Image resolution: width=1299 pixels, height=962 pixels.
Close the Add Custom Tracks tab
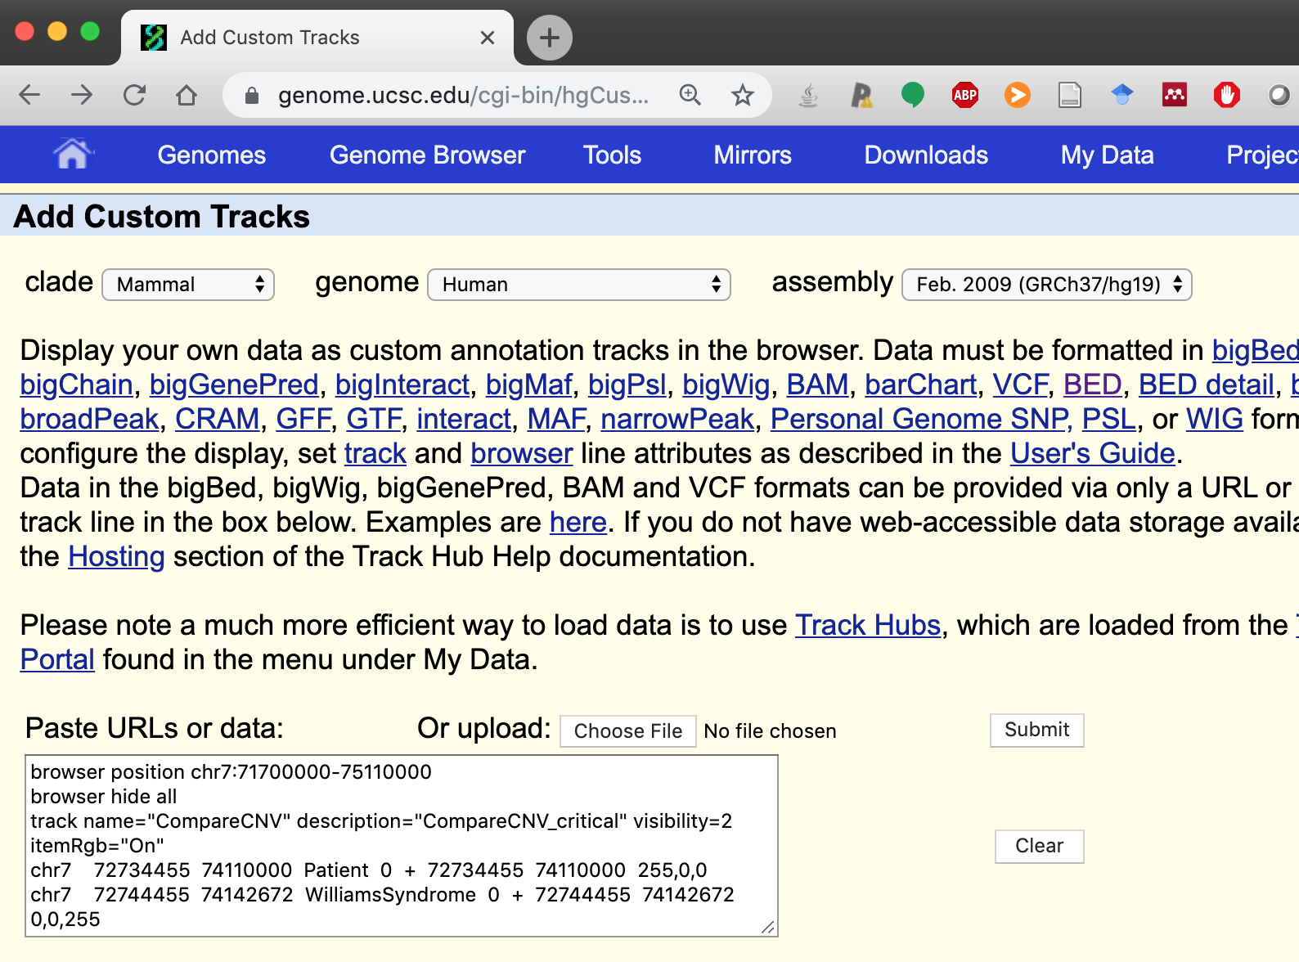point(488,38)
